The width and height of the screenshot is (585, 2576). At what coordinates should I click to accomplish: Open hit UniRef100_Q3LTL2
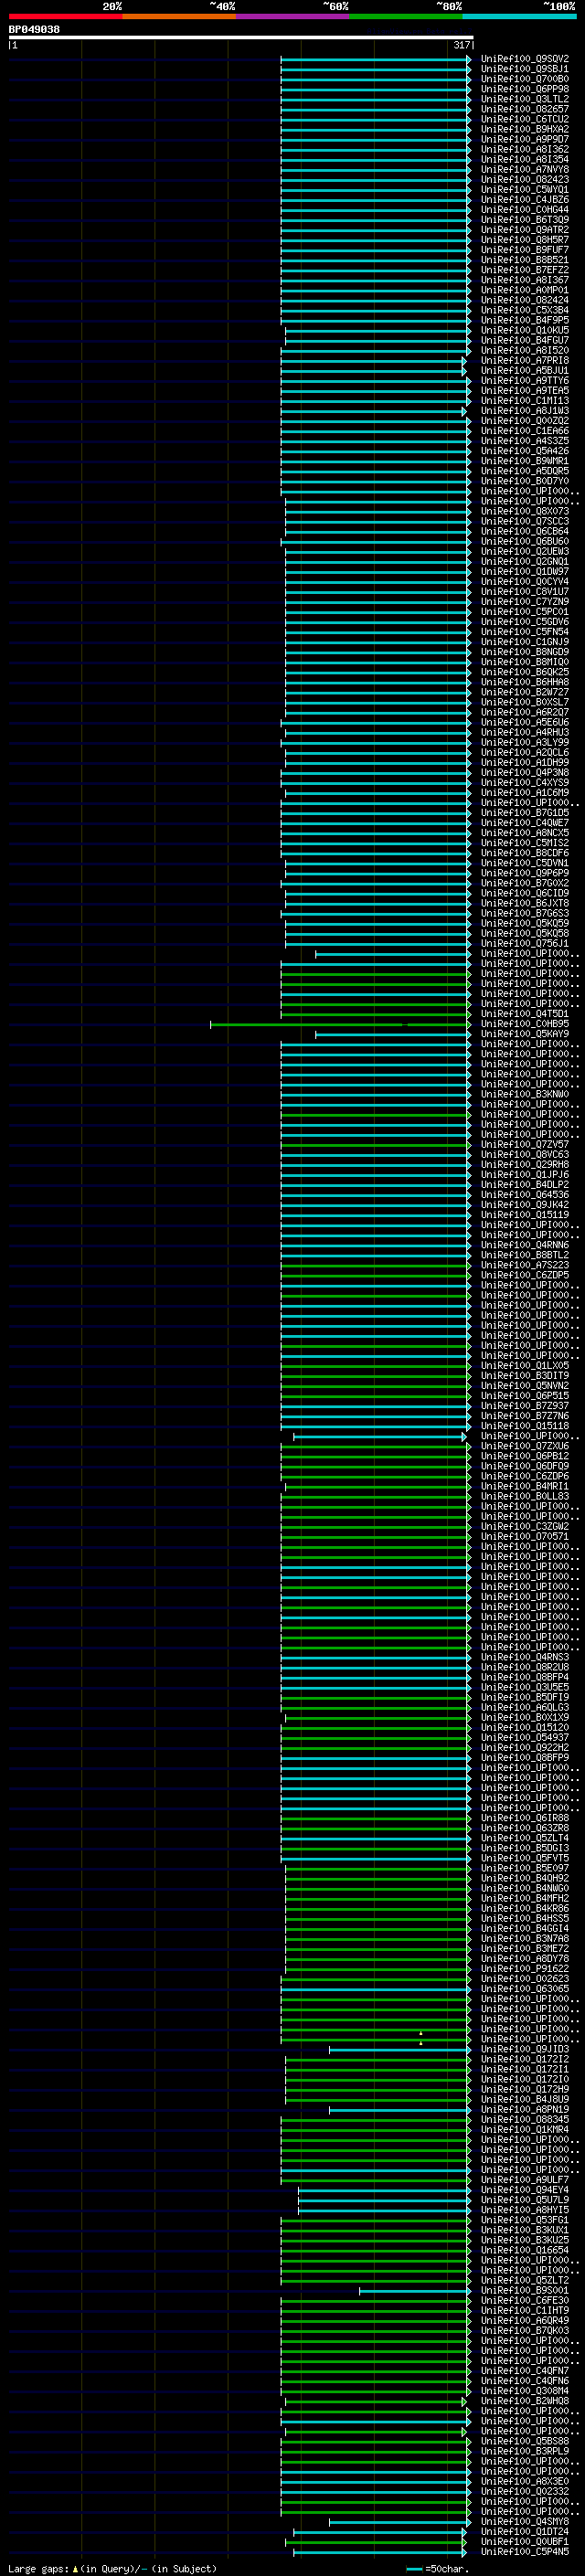[525, 99]
